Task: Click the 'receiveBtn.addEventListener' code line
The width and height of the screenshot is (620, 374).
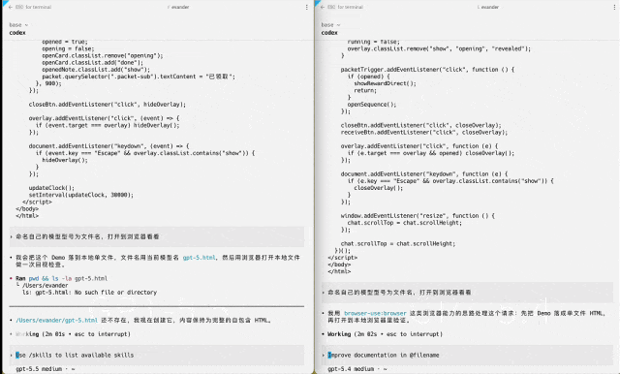Action: [x=424, y=133]
